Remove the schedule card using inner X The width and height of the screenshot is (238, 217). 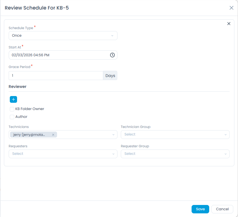point(229,24)
